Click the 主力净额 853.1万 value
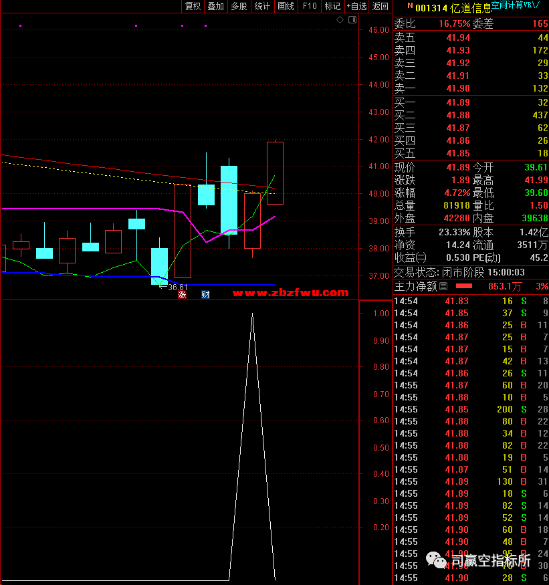 [505, 286]
